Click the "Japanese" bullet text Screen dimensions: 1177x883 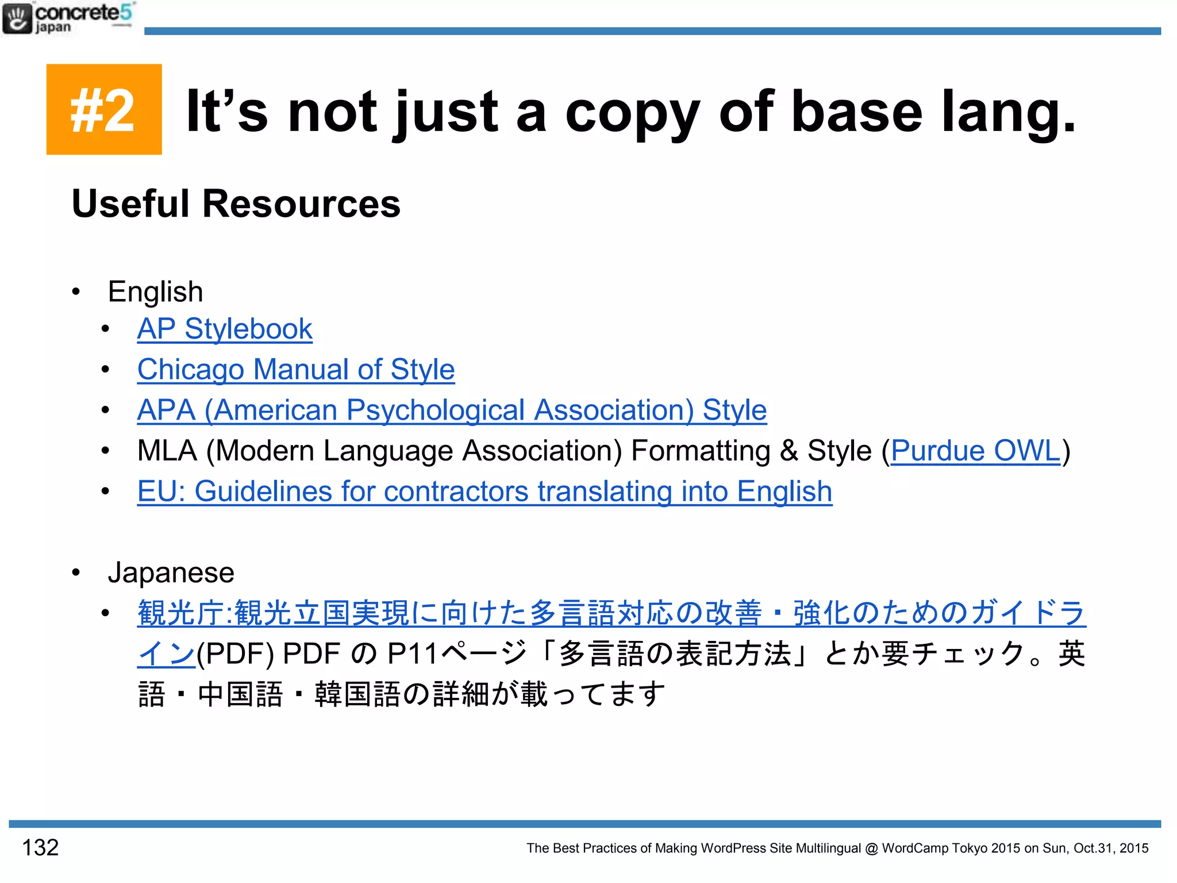click(x=171, y=573)
